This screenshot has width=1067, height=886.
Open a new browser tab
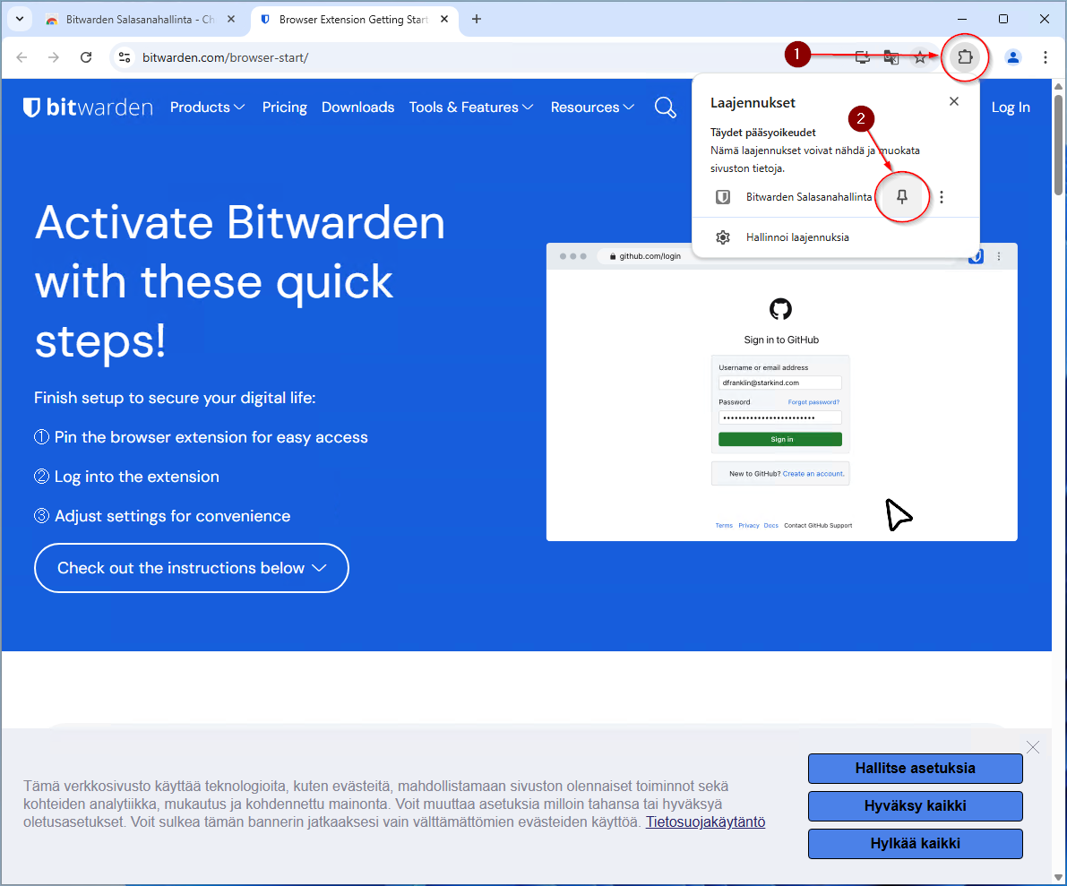pos(477,19)
